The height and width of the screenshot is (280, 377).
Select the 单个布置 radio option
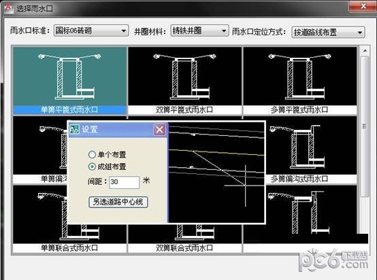click(92, 154)
